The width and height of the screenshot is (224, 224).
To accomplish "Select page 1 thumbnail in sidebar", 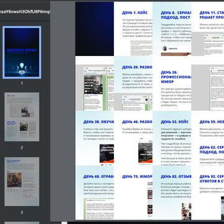I will [x=22, y=52].
